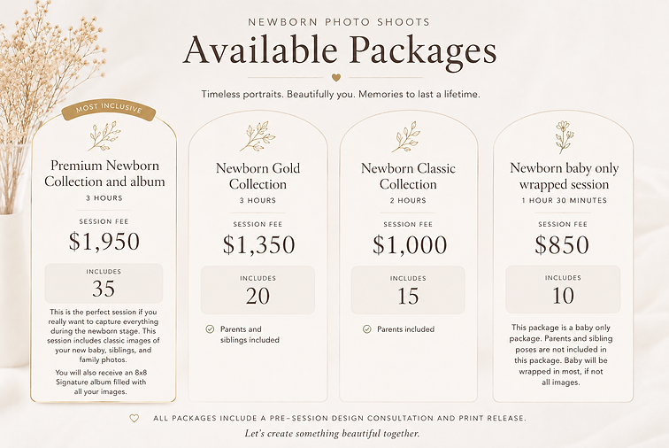This screenshot has width=669, height=448.
Task: Open the Newborn Classic Collection heading
Action: [408, 176]
